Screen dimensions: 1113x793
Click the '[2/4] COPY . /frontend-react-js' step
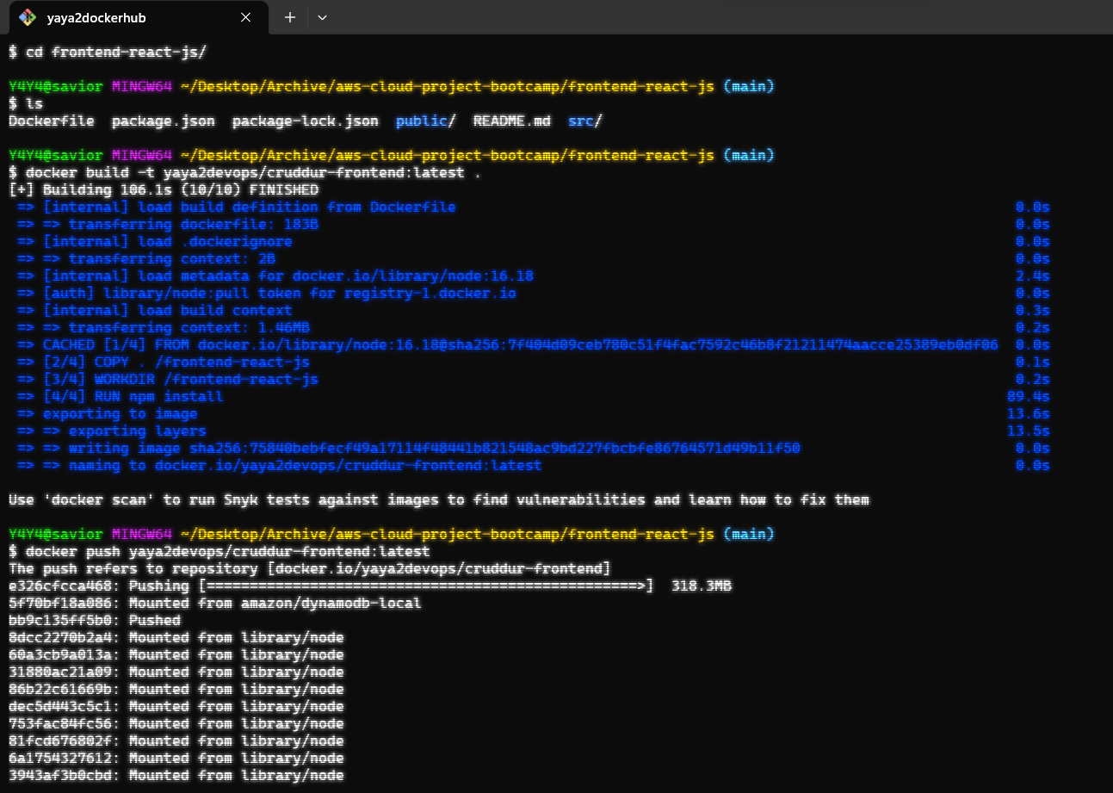pyautogui.click(x=164, y=362)
